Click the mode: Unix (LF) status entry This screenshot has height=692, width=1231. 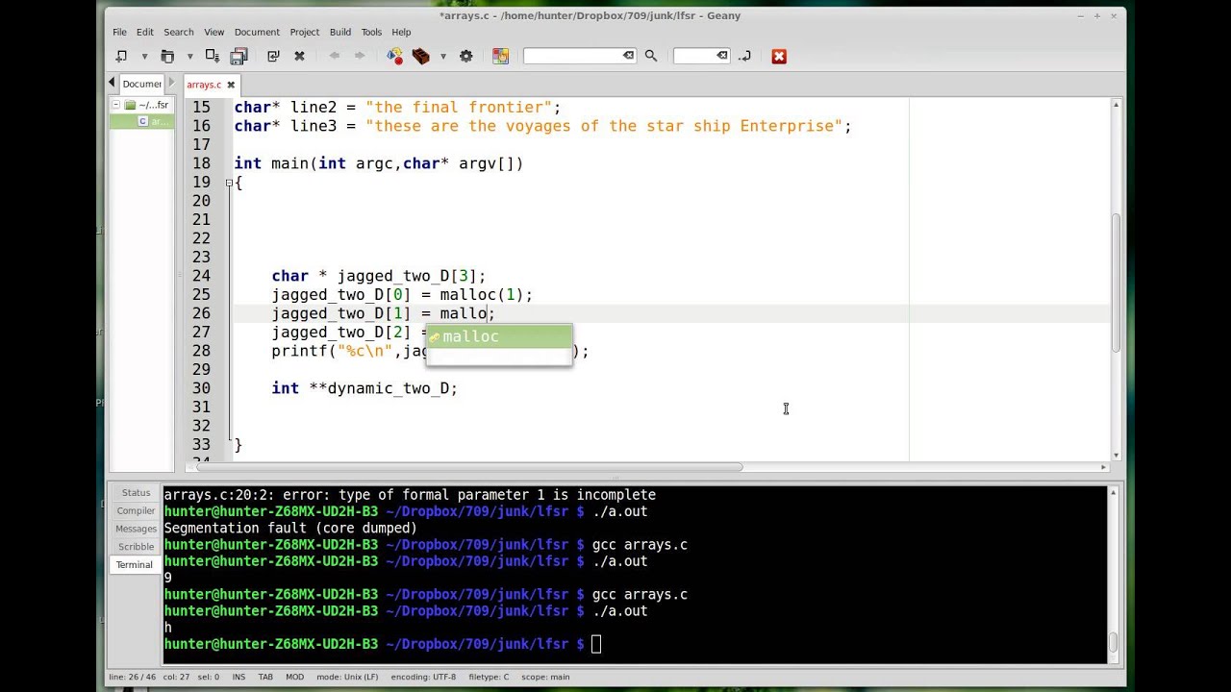click(x=347, y=677)
